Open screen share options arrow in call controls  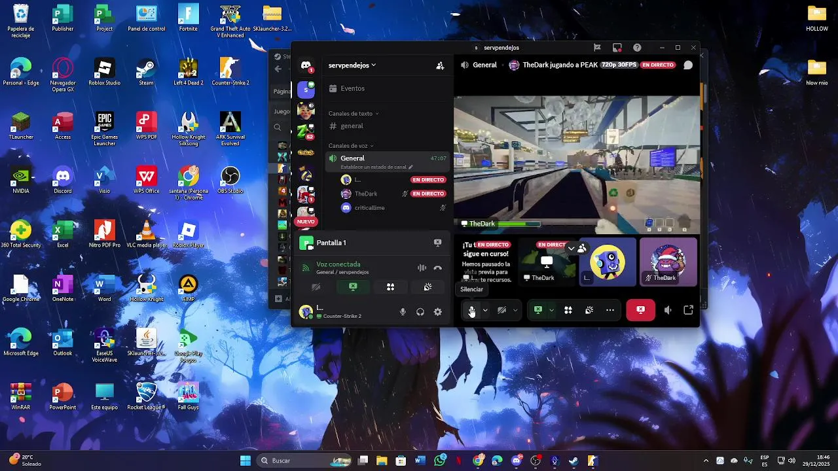point(552,310)
